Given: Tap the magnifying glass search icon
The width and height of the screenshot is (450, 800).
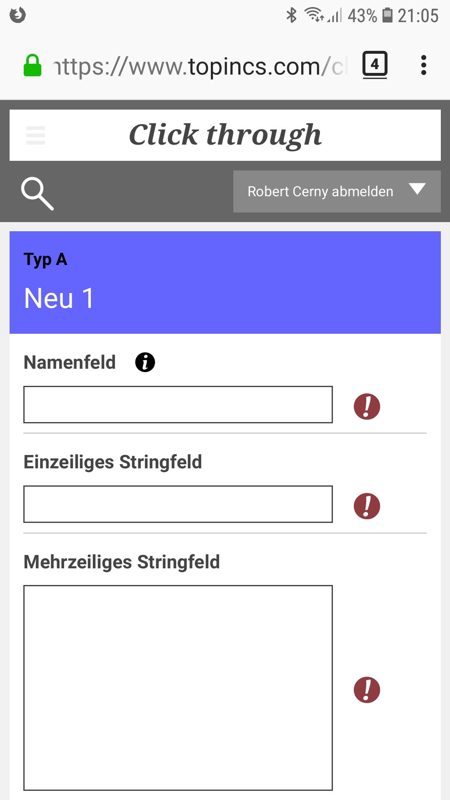Looking at the screenshot, I should [37, 193].
